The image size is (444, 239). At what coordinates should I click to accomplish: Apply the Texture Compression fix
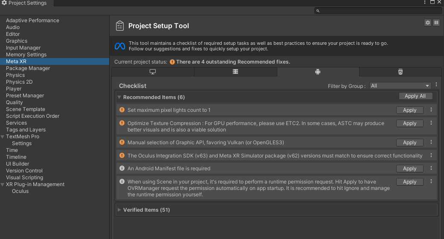409,123
